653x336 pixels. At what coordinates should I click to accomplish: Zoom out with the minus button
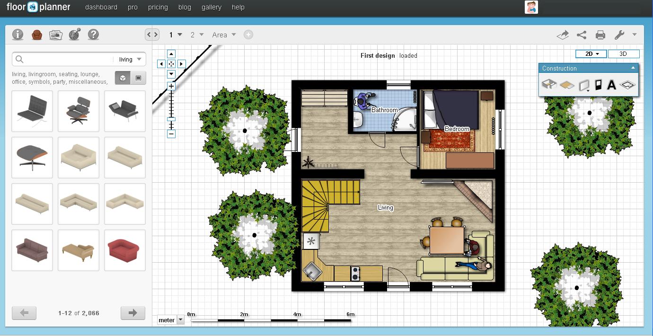coord(171,134)
